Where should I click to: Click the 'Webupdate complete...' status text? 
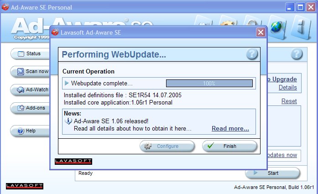click(102, 83)
